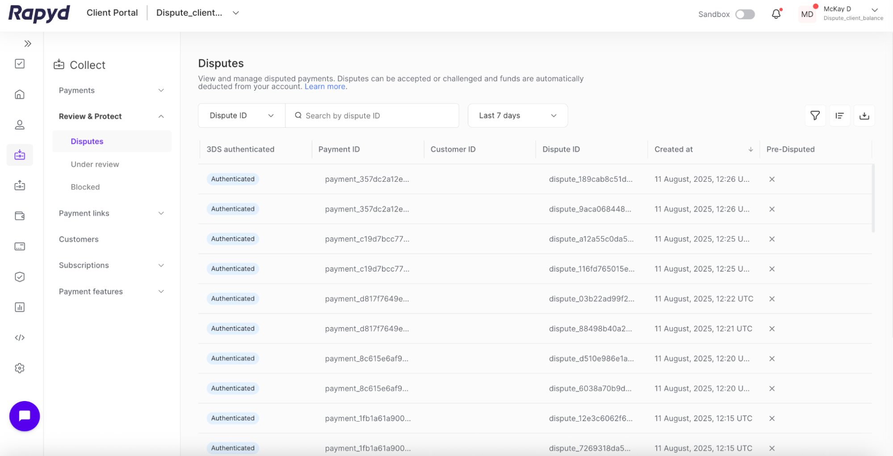This screenshot has height=456, width=893.
Task: Click the download export icon
Action: click(x=864, y=116)
